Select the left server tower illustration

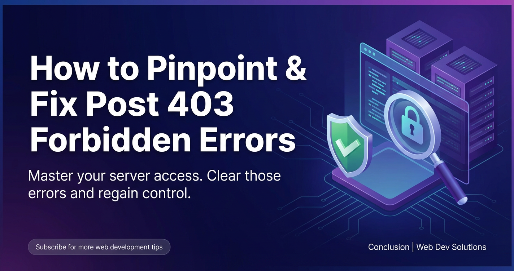pos(419,47)
